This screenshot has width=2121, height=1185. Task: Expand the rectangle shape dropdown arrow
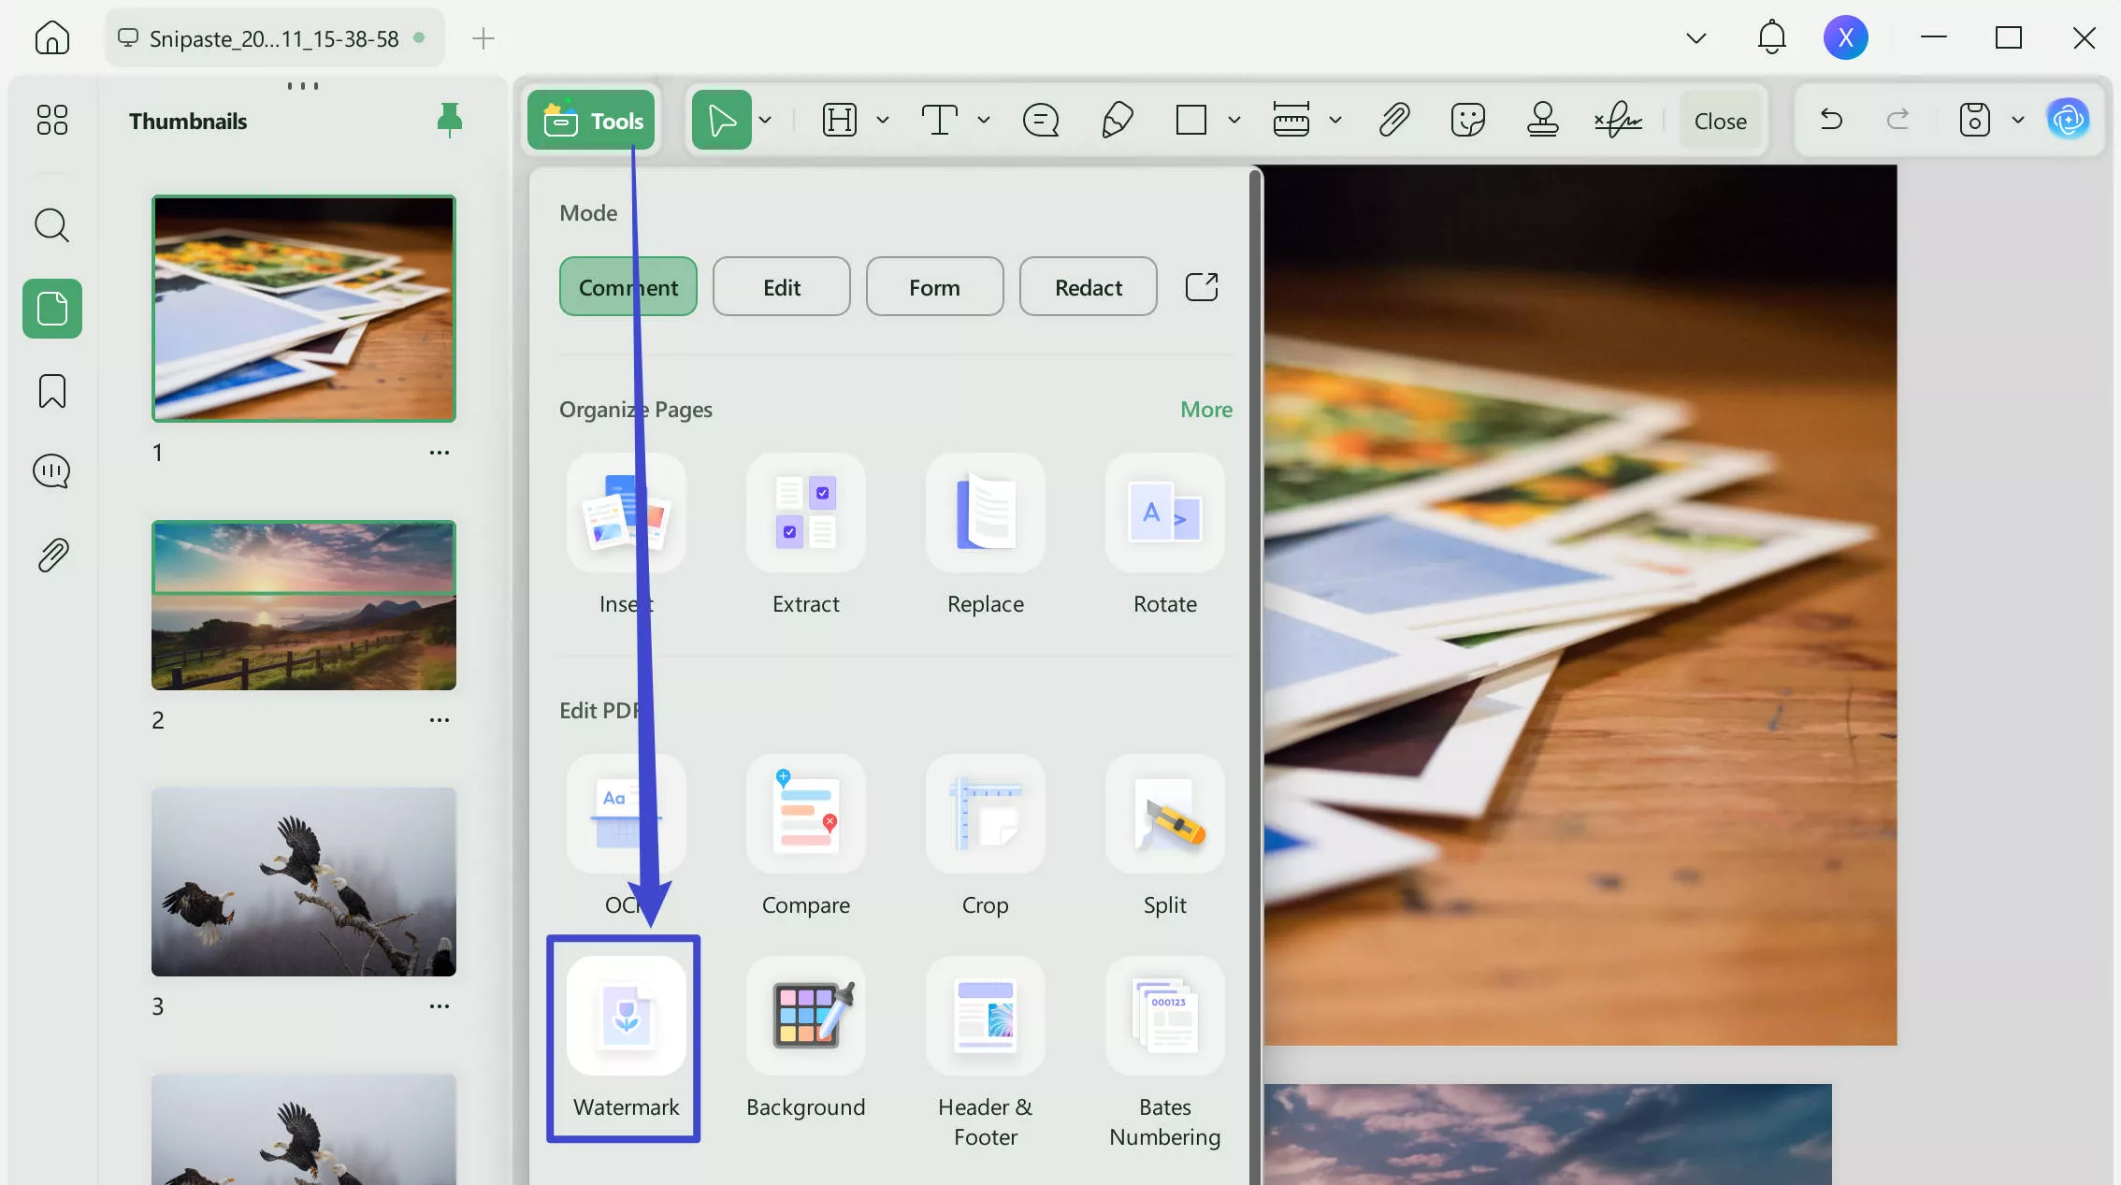point(1234,120)
